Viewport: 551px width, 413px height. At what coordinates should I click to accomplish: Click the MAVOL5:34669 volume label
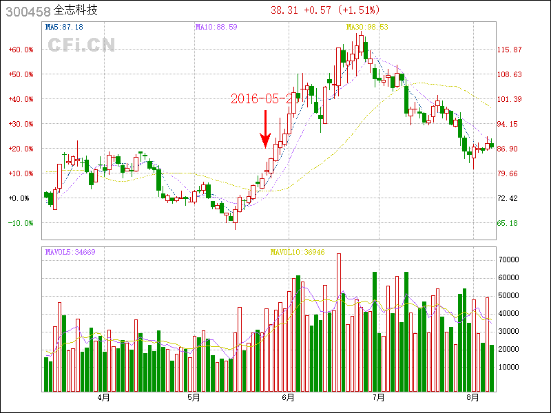point(70,252)
